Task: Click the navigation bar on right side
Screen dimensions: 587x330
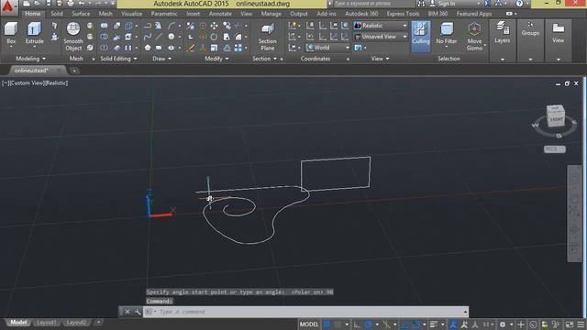Action: 575,214
